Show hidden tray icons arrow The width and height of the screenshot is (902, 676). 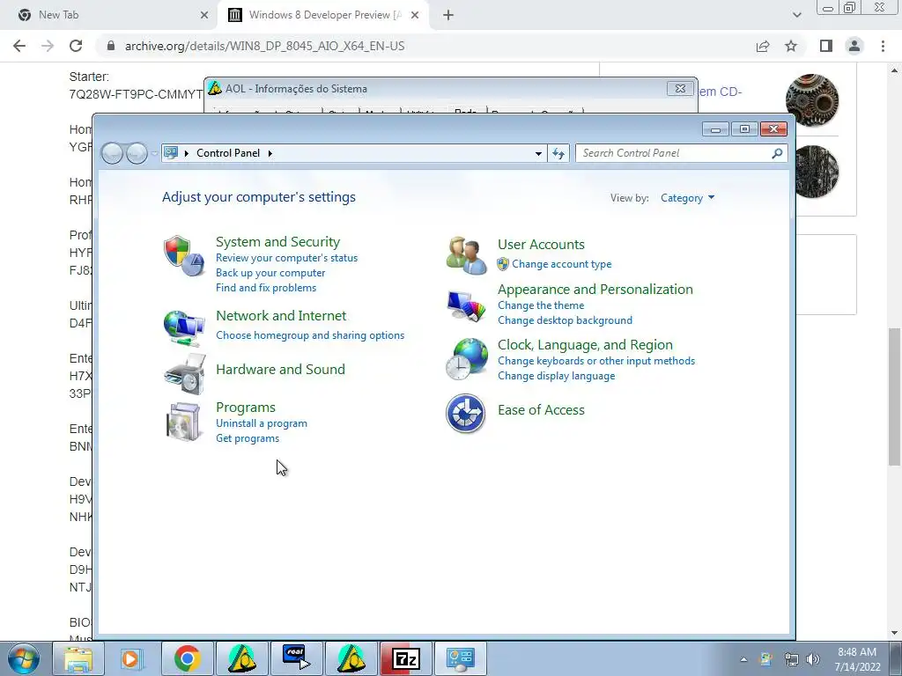(743, 659)
